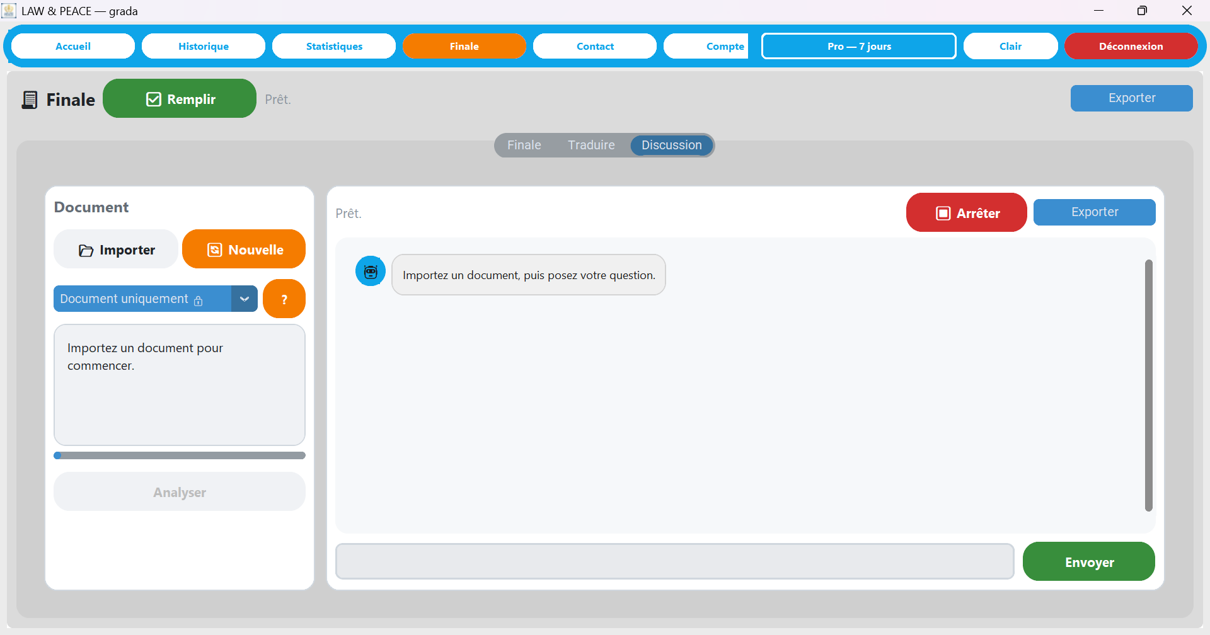
Task: Click the app logo in title bar
Action: [9, 11]
